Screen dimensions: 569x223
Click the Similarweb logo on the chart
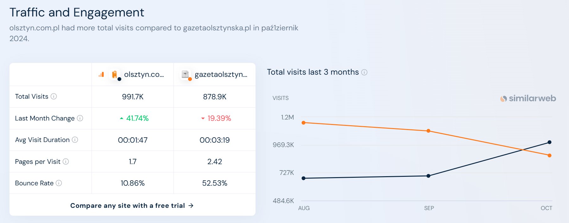tap(528, 98)
